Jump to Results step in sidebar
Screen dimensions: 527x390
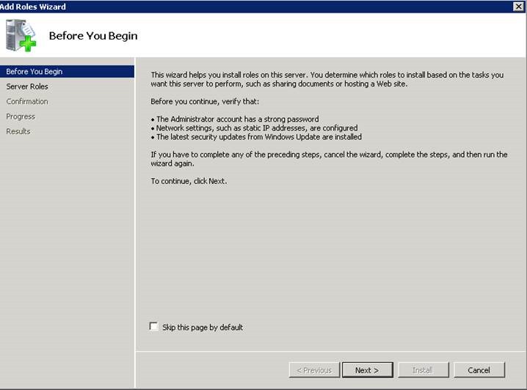pyautogui.click(x=18, y=131)
